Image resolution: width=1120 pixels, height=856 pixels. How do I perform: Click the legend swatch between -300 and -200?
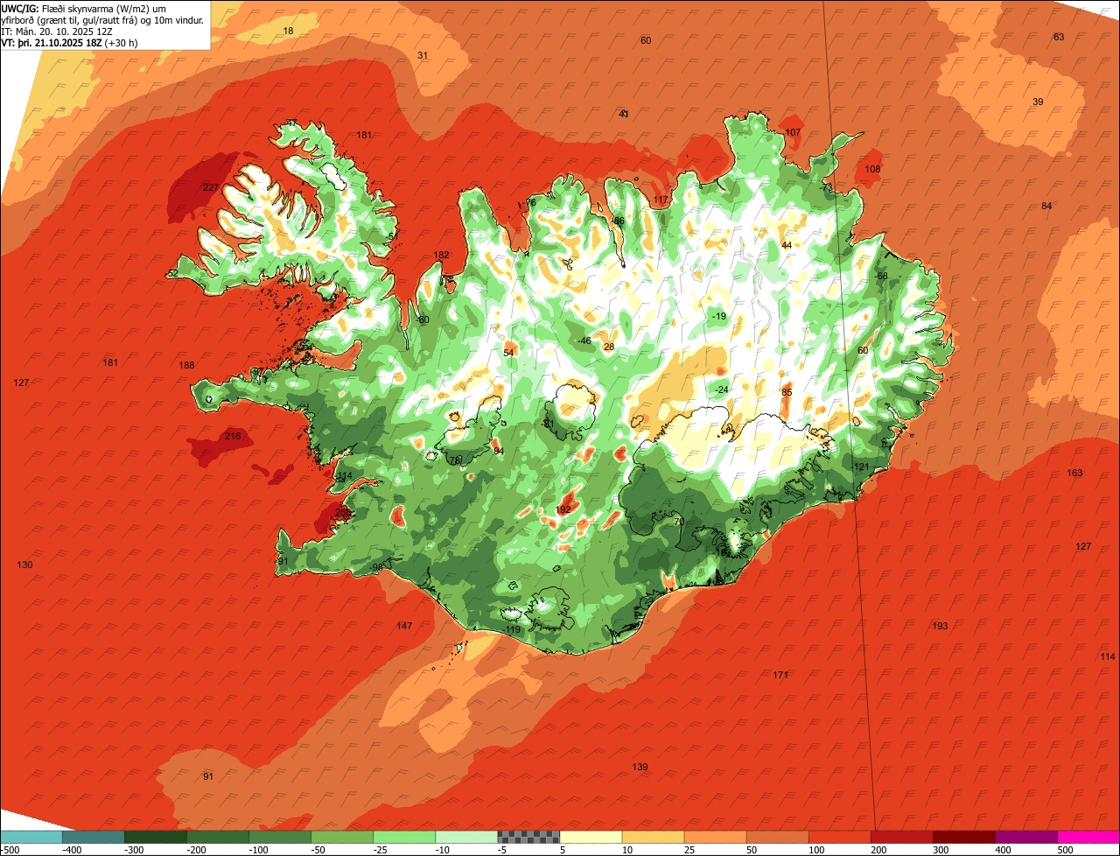[x=155, y=837]
